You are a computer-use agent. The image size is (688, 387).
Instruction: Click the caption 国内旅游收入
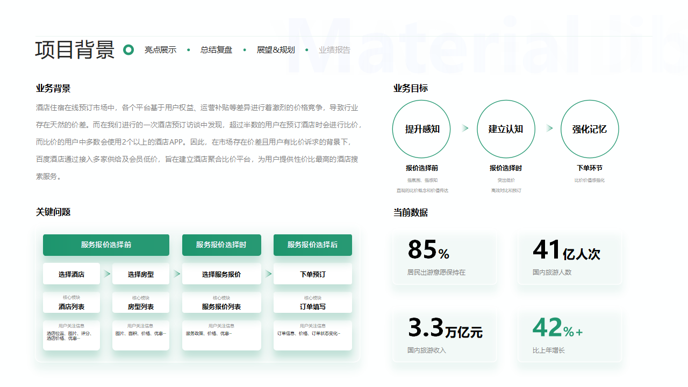427,350
